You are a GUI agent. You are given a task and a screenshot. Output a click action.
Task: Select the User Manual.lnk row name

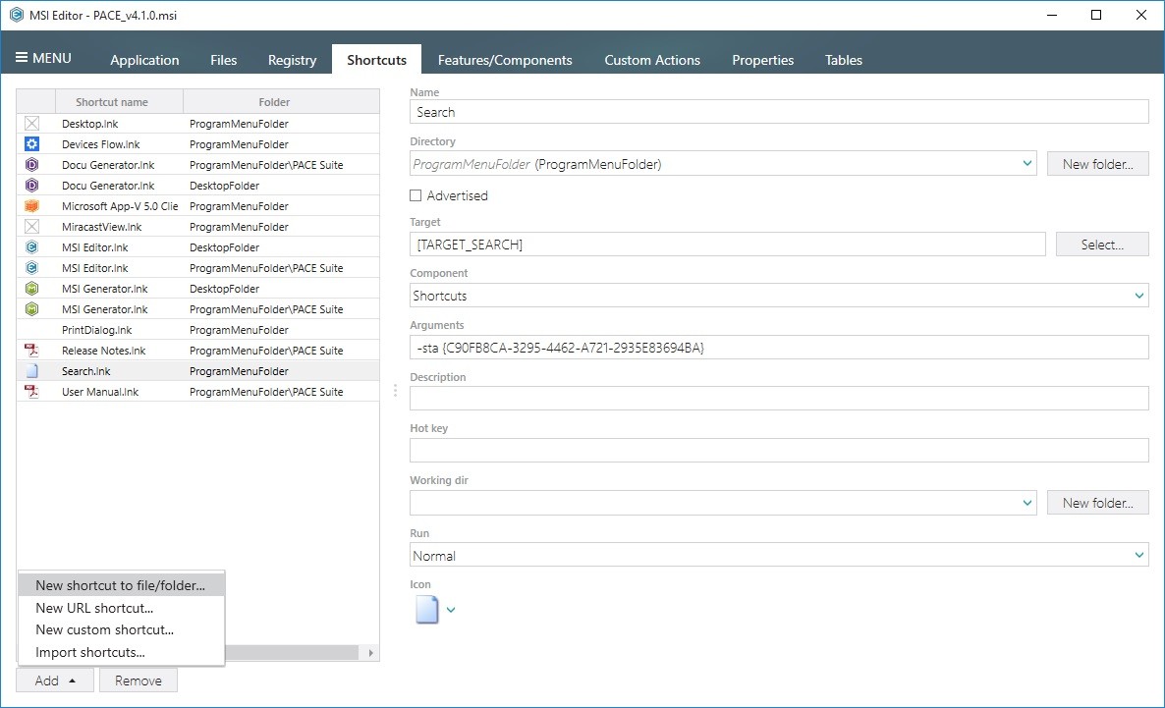click(x=99, y=392)
